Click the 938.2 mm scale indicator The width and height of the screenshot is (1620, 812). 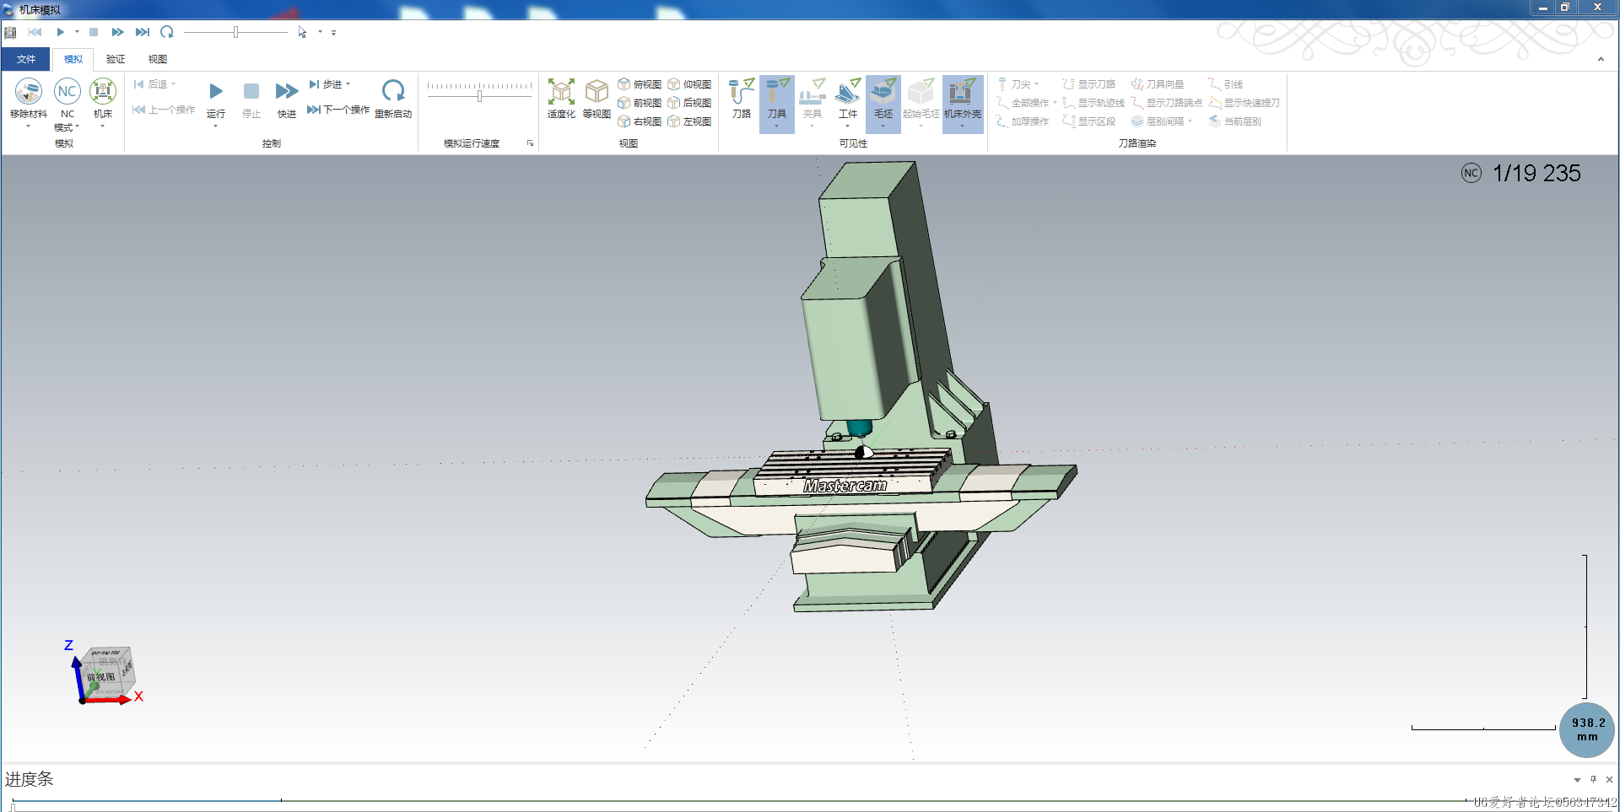pos(1587,729)
